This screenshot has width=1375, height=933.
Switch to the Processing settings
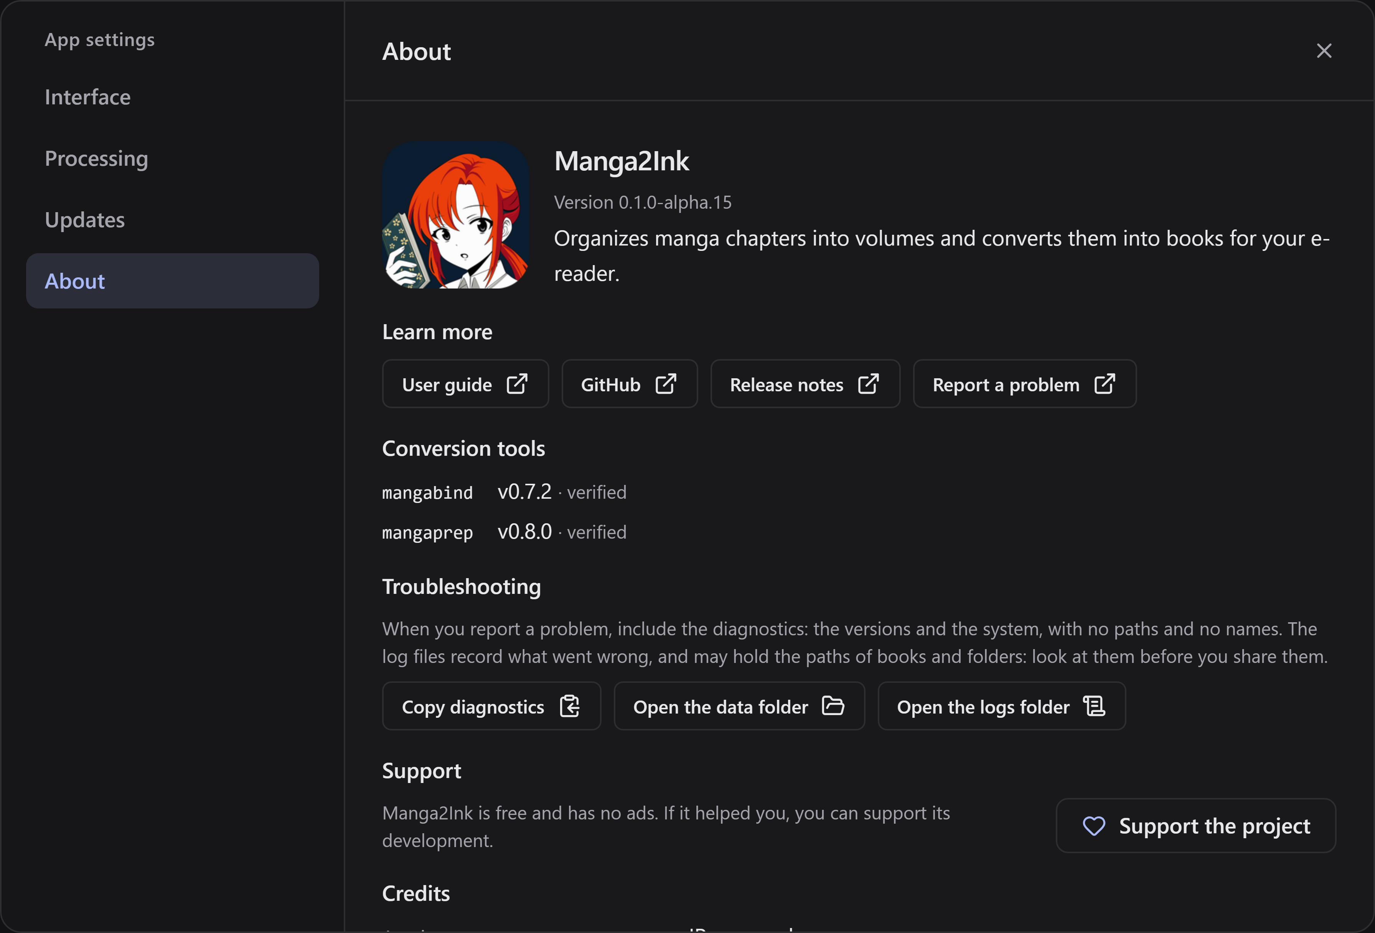click(x=173, y=158)
